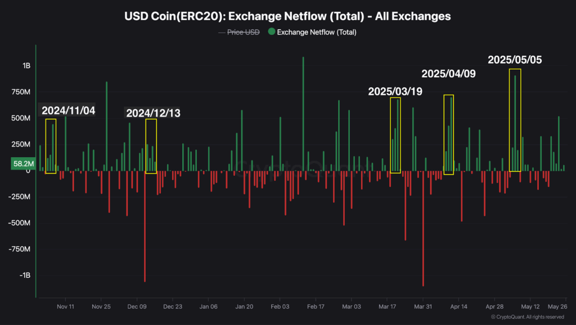Click the May 26 x-axis date label

pyautogui.click(x=557, y=307)
